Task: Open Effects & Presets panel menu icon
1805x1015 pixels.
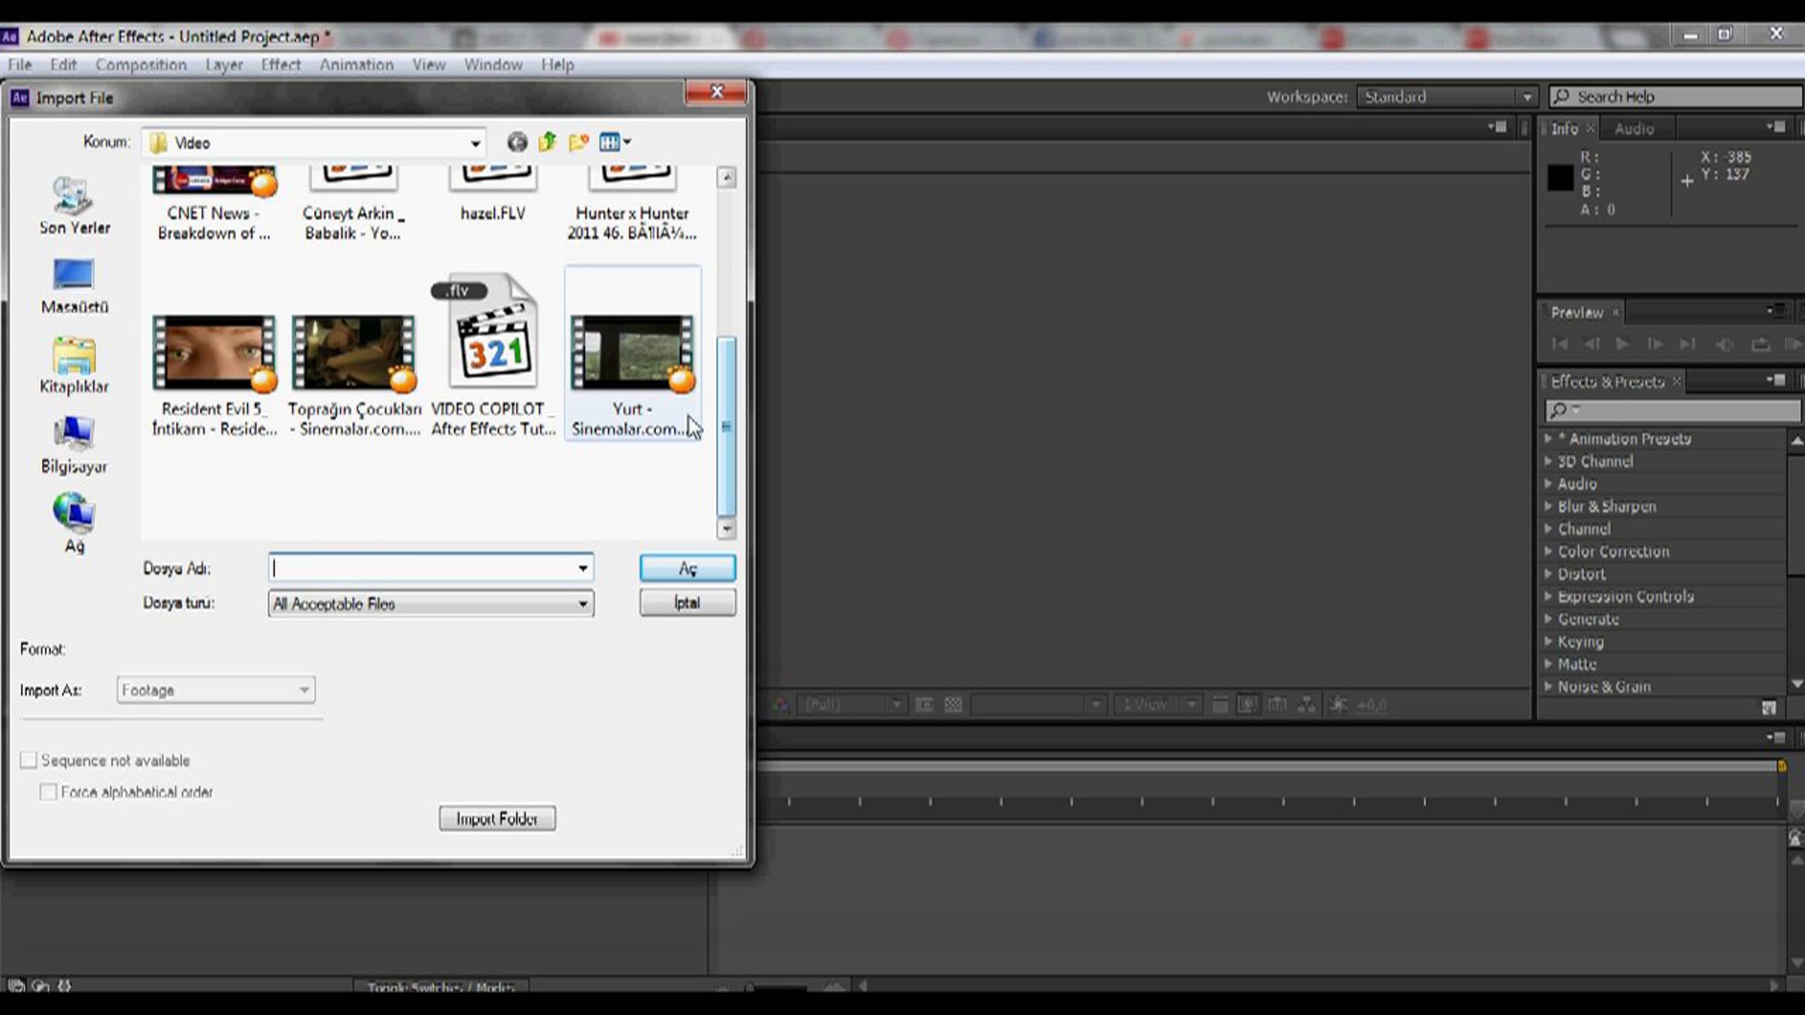Action: (1776, 380)
